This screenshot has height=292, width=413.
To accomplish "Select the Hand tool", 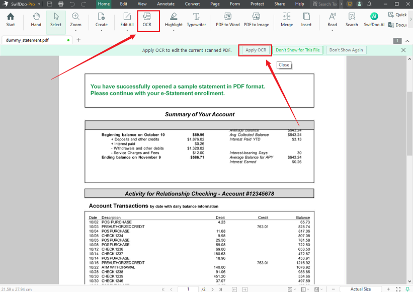I will click(36, 20).
